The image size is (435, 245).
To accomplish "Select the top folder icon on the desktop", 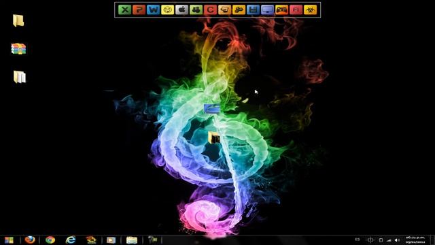I will pyautogui.click(x=18, y=20).
